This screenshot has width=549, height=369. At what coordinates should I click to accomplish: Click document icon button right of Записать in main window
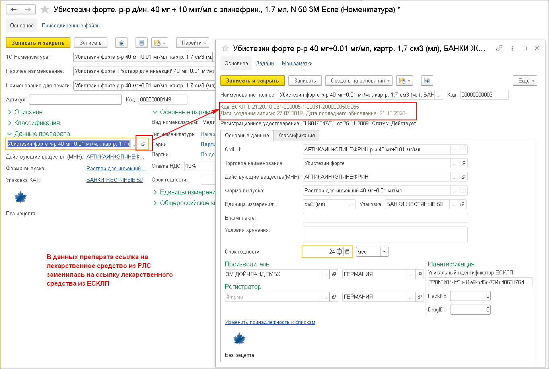coord(121,43)
